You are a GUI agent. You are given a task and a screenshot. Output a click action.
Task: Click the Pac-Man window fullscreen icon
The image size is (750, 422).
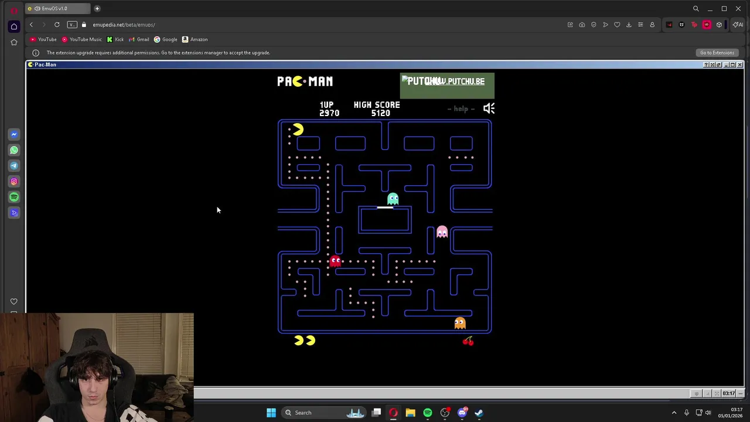click(712, 64)
